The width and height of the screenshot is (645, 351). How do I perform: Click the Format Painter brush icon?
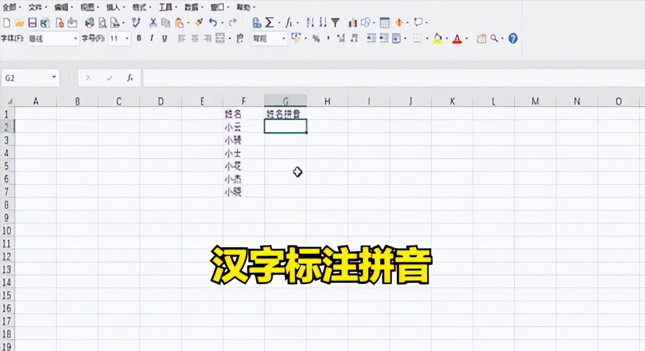(199, 23)
